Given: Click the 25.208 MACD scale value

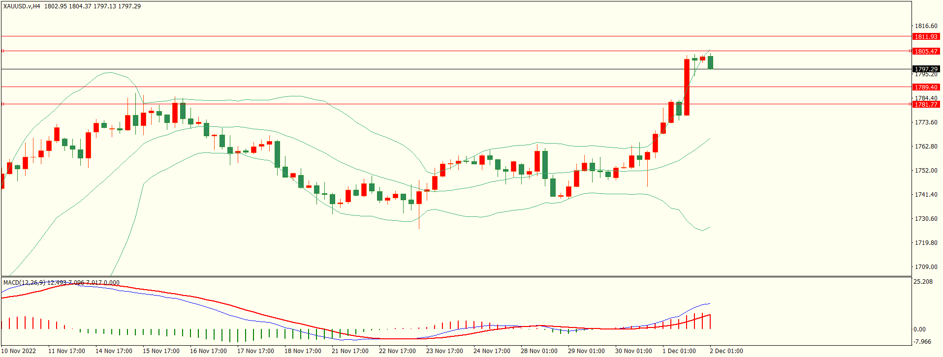Looking at the screenshot, I should click(923, 282).
